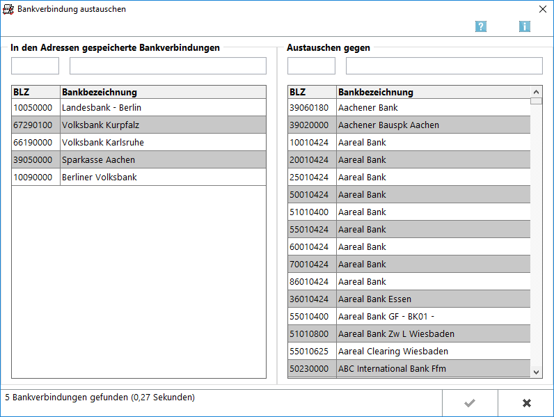Click the scrollbar down arrow

pyautogui.click(x=536, y=372)
